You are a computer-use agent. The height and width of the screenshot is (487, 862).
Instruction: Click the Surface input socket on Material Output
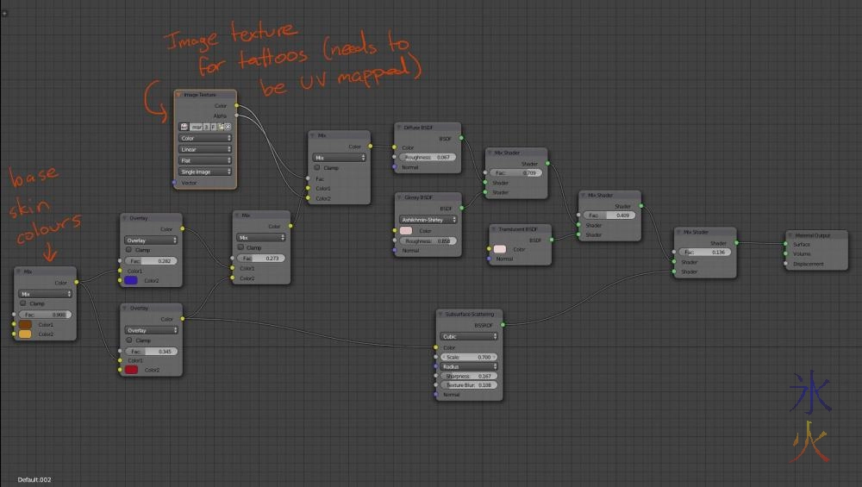tap(784, 244)
